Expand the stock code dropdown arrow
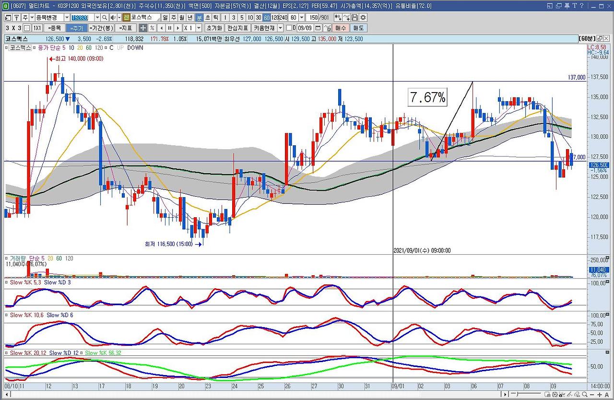The image size is (614, 400). tap(97, 18)
